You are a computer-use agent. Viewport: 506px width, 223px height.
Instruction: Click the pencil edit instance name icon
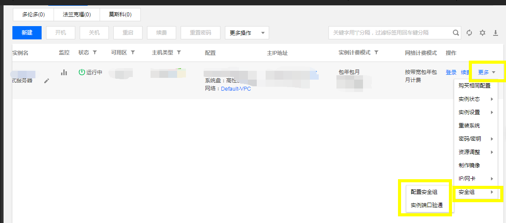tap(46, 81)
